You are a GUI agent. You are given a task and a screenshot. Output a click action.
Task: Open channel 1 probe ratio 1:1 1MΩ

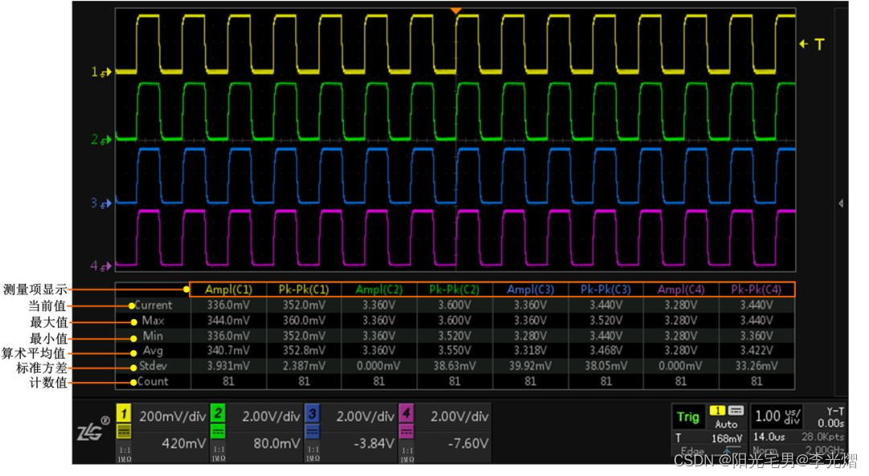point(124,453)
